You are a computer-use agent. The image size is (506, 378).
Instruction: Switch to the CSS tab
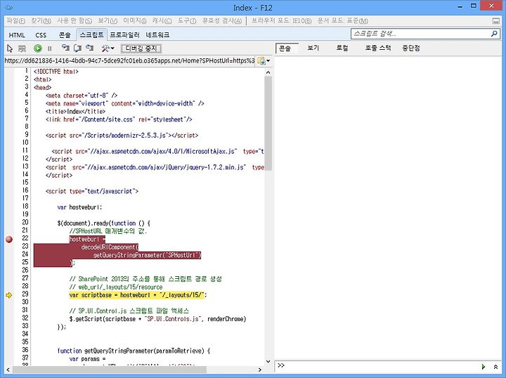click(x=41, y=35)
